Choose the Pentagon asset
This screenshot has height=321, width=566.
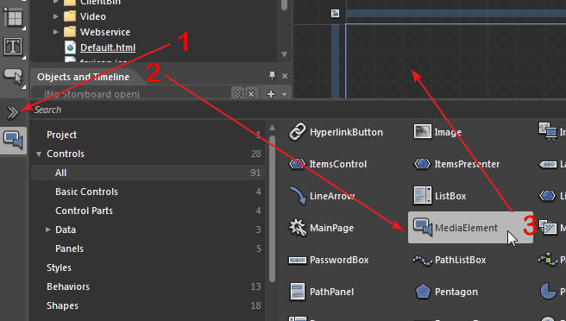[x=446, y=292]
